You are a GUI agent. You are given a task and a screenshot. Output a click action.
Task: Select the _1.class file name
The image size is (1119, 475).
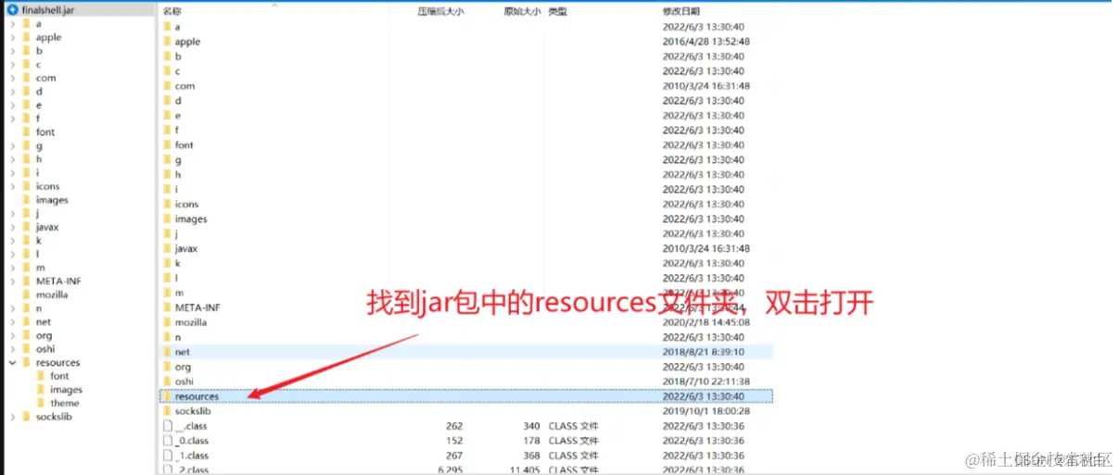192,456
